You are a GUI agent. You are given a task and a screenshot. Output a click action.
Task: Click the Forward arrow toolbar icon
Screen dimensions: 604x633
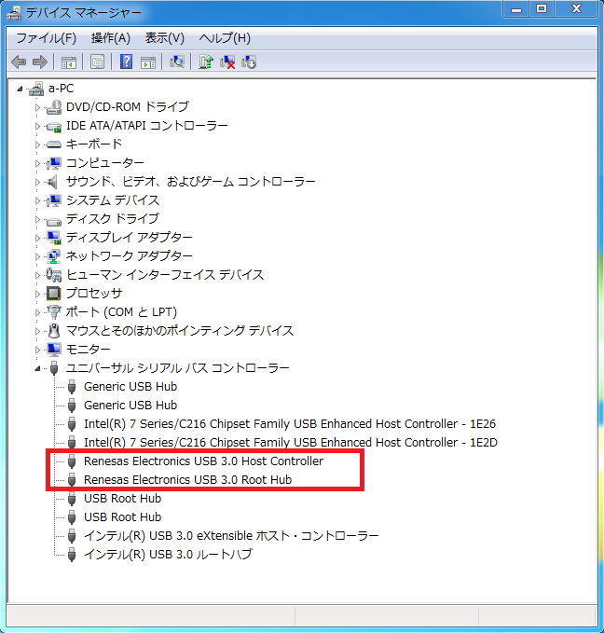coord(40,62)
